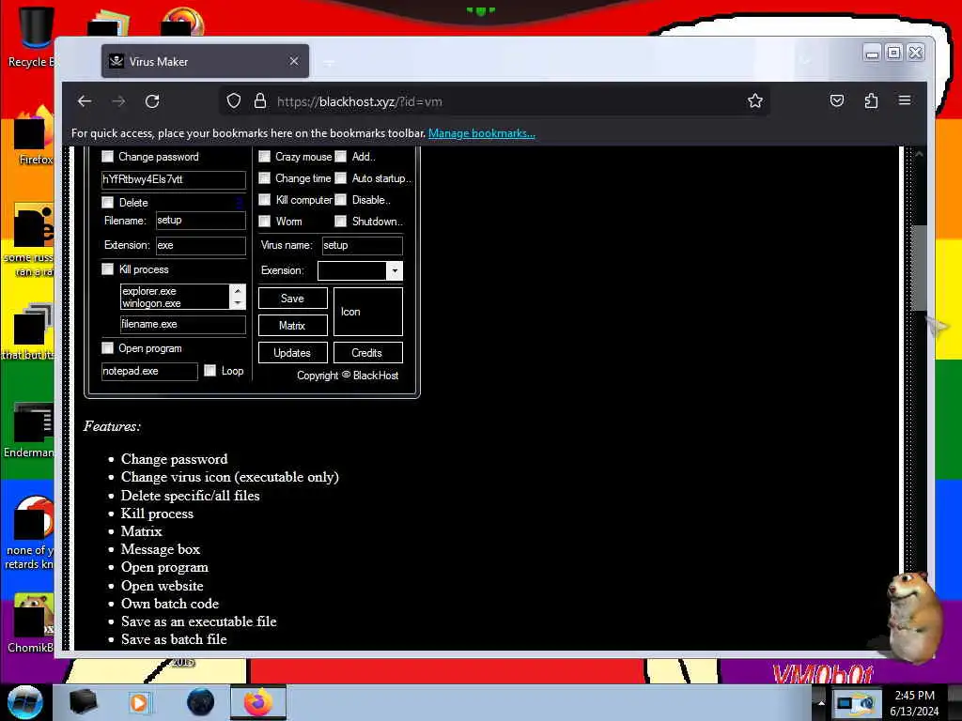Screen dimensions: 962x721
Task: Bookmark this page with the star icon
Action: 755,100
